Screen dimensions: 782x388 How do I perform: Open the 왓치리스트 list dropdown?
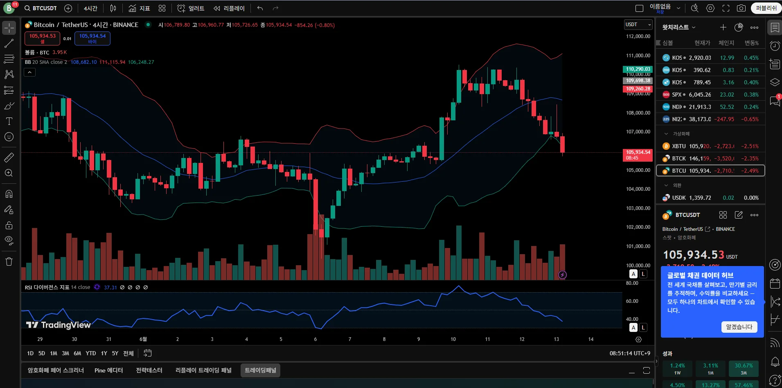[x=679, y=27]
